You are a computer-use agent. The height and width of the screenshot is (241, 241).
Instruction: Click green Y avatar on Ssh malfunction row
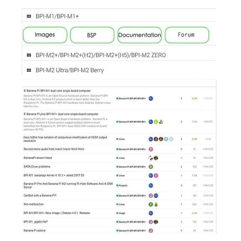pos(151,205)
